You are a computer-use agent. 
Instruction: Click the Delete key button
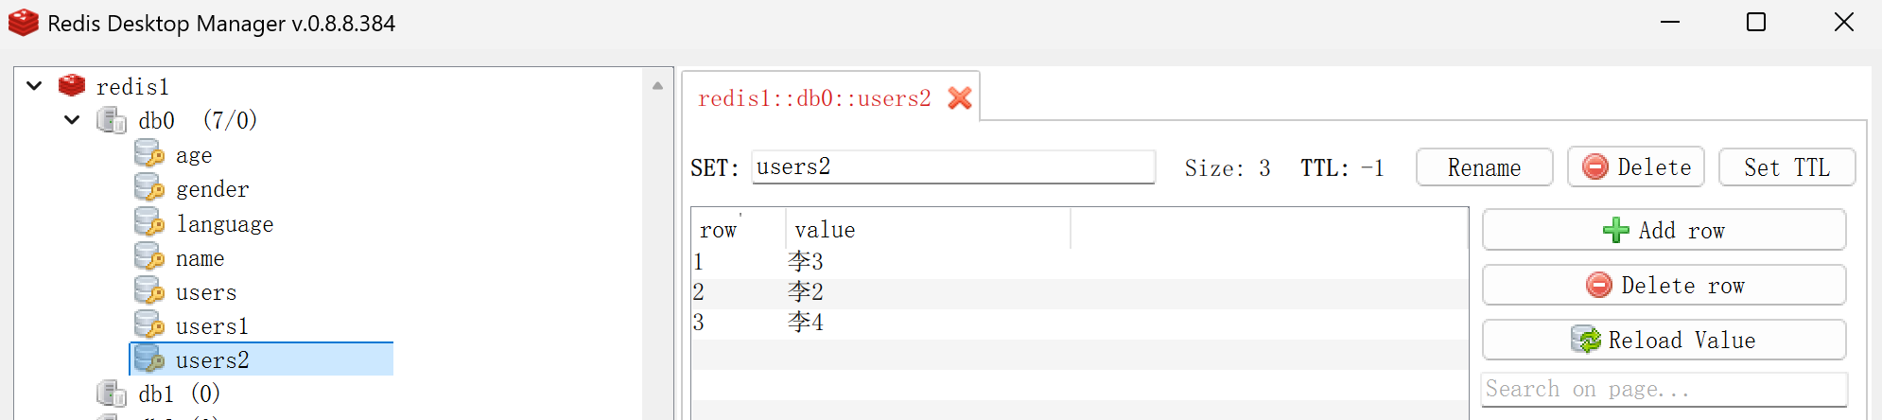[1636, 166]
